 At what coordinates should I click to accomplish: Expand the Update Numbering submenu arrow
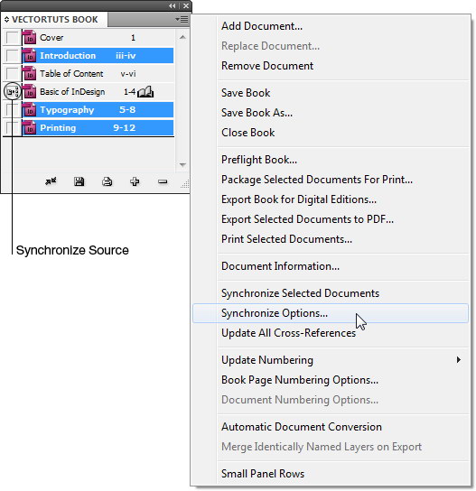(459, 360)
